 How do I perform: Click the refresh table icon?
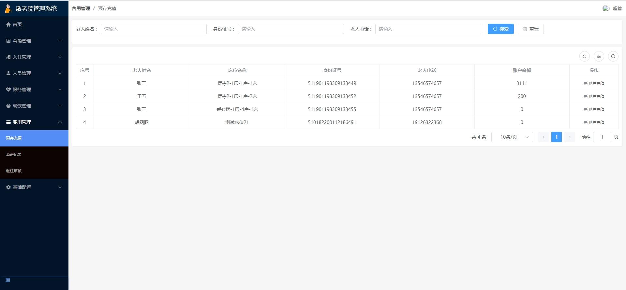coord(584,56)
